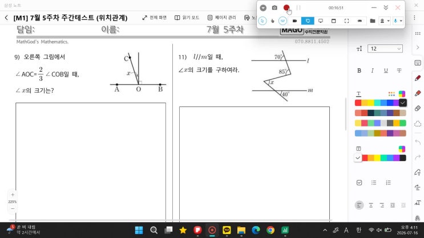Pick light blue in the fourth color row

[358, 133]
